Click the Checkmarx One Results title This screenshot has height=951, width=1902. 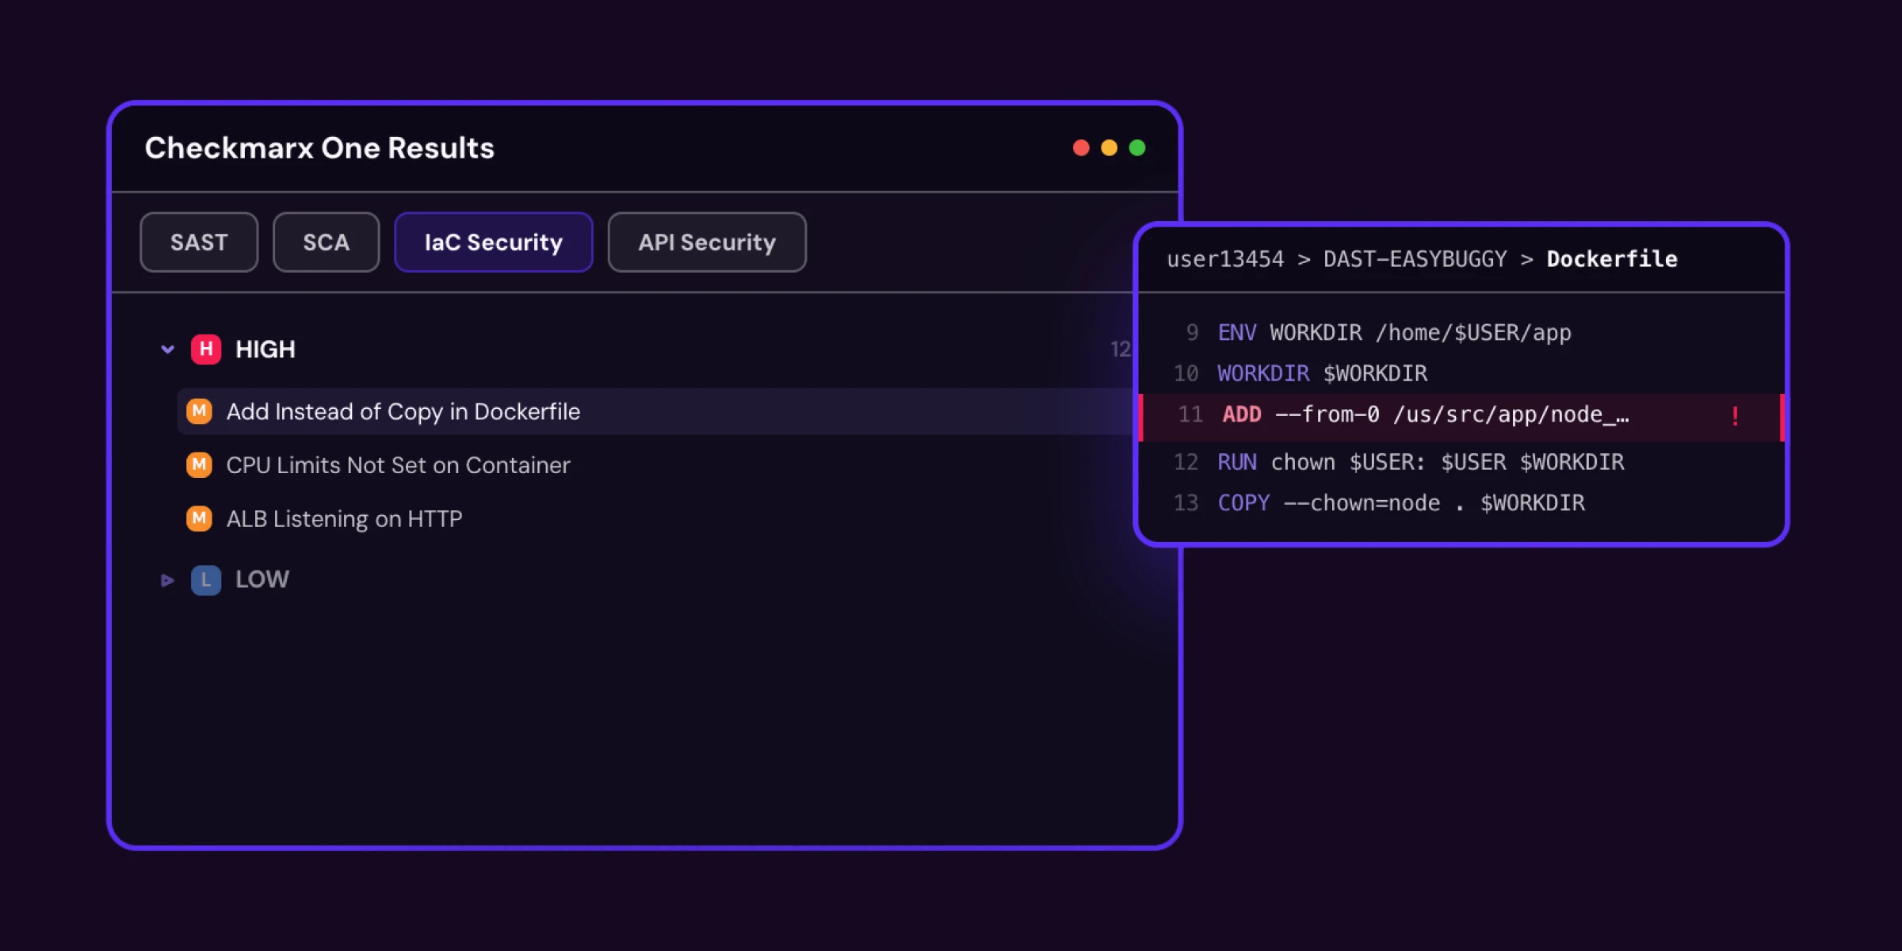click(x=319, y=148)
